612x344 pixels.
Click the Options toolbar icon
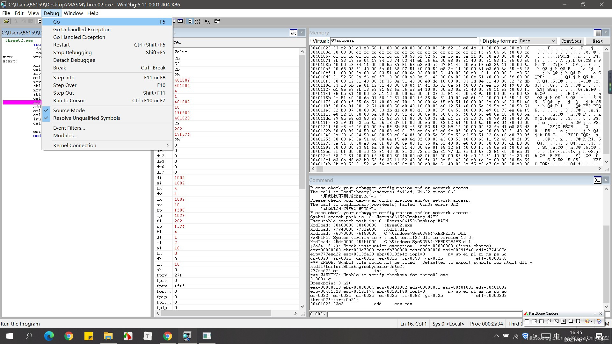(217, 21)
